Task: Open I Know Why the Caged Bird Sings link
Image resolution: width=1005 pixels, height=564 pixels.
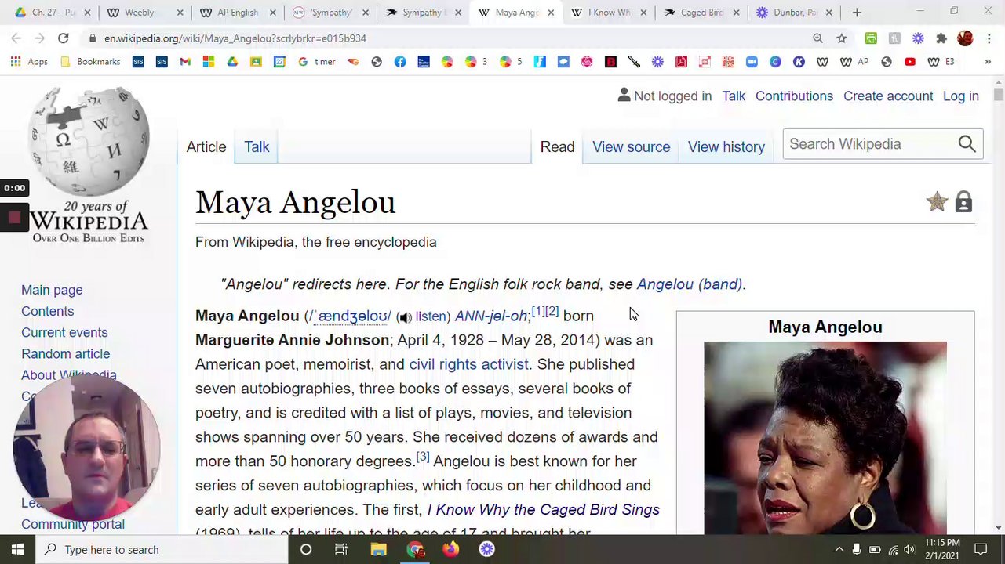Action: [543, 510]
